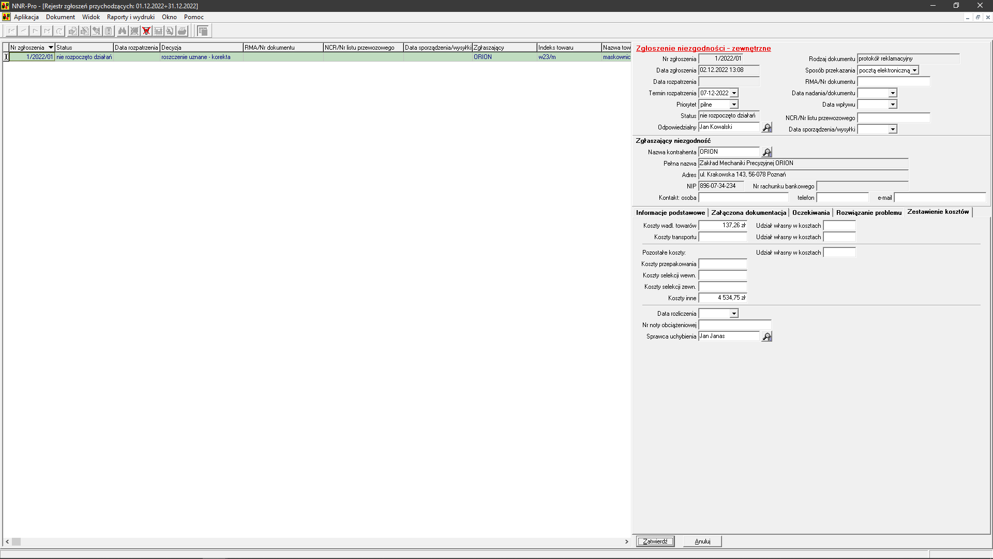Click the panel layout icon in toolbar
993x559 pixels.
[x=203, y=31]
